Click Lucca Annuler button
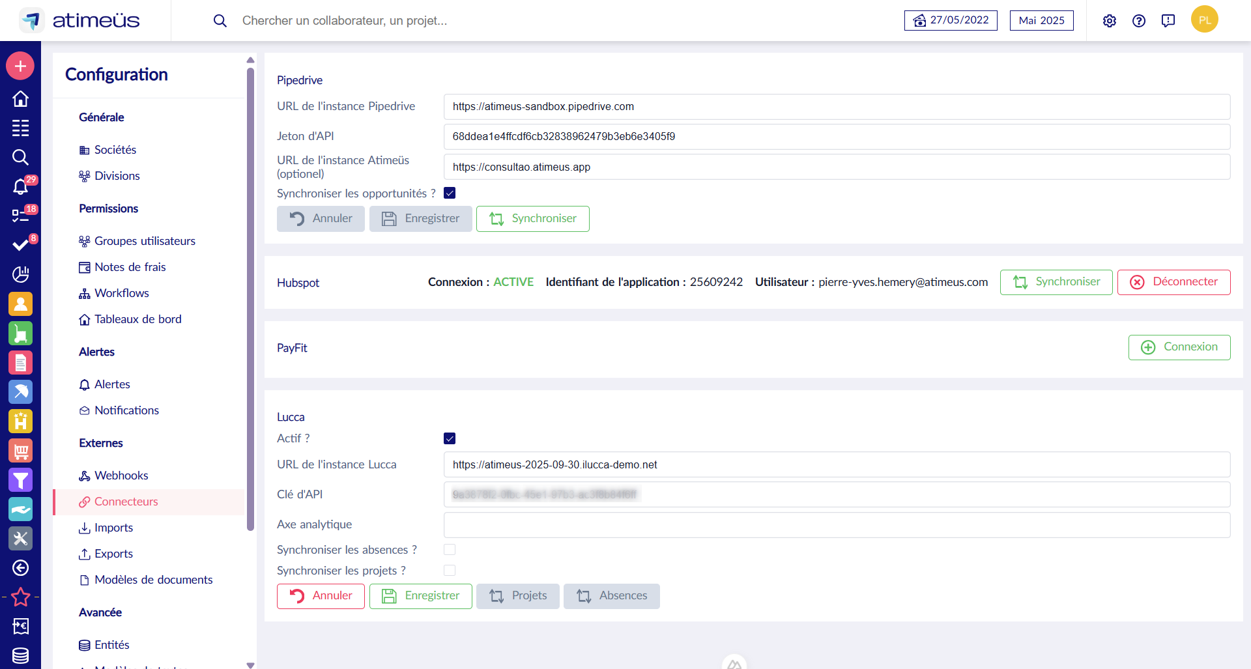Screen dimensions: 1251x669 [321, 596]
